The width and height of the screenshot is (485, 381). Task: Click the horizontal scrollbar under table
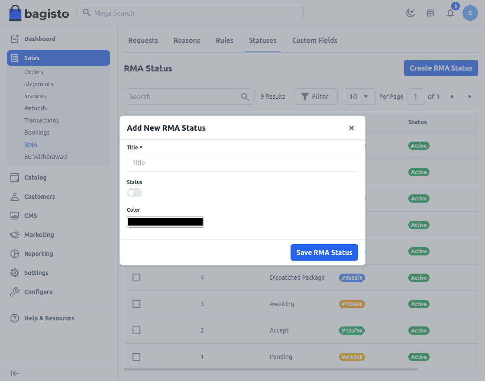click(x=271, y=369)
